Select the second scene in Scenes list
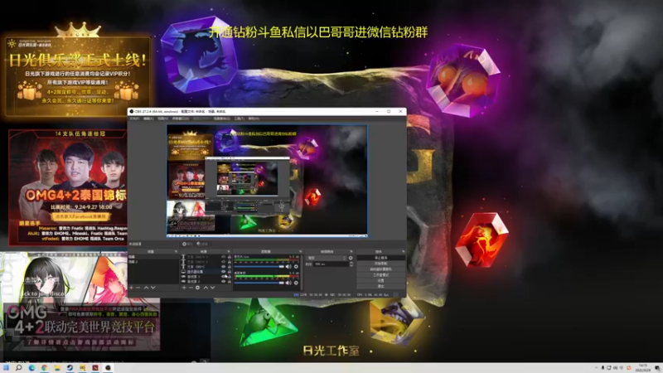The height and width of the screenshot is (373, 663). click(x=153, y=262)
